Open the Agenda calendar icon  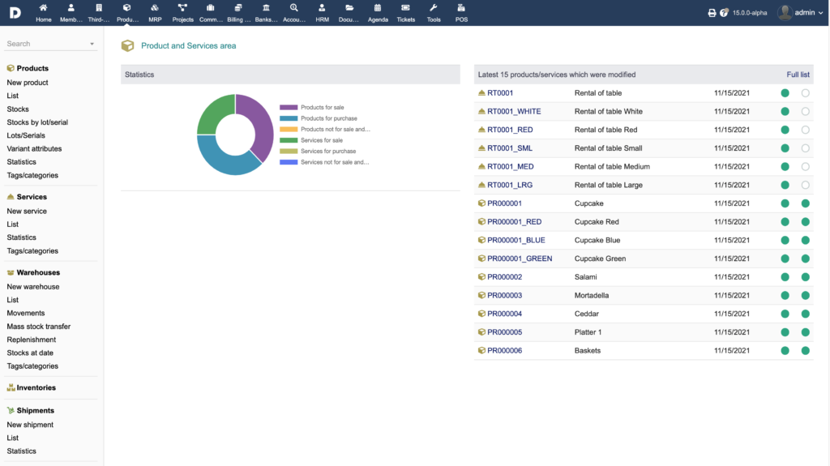378,8
